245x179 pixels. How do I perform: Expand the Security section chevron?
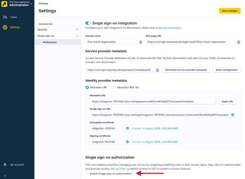tap(77, 29)
